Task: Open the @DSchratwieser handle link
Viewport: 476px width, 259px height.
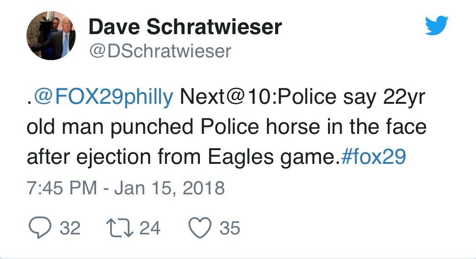Action: pyautogui.click(x=160, y=51)
